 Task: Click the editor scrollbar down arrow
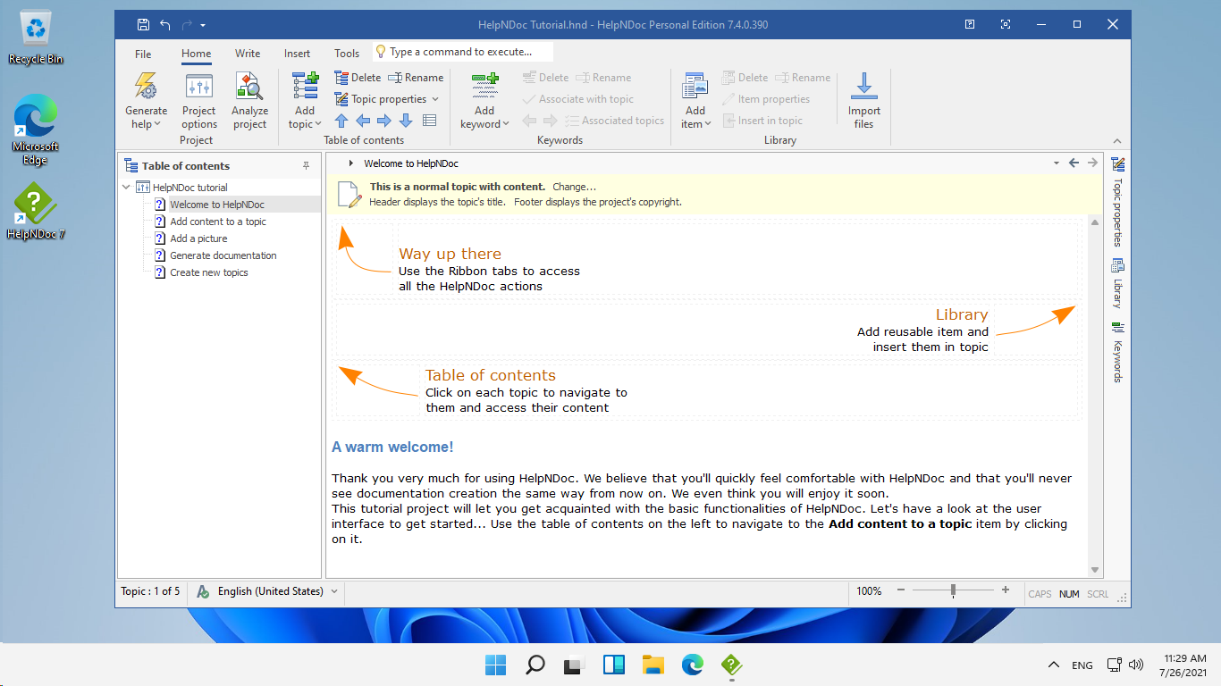point(1095,570)
